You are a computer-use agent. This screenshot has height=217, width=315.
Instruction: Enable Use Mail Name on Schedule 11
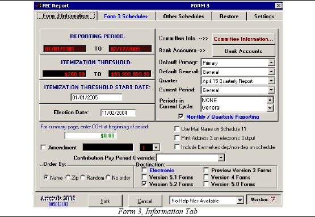tap(177, 129)
